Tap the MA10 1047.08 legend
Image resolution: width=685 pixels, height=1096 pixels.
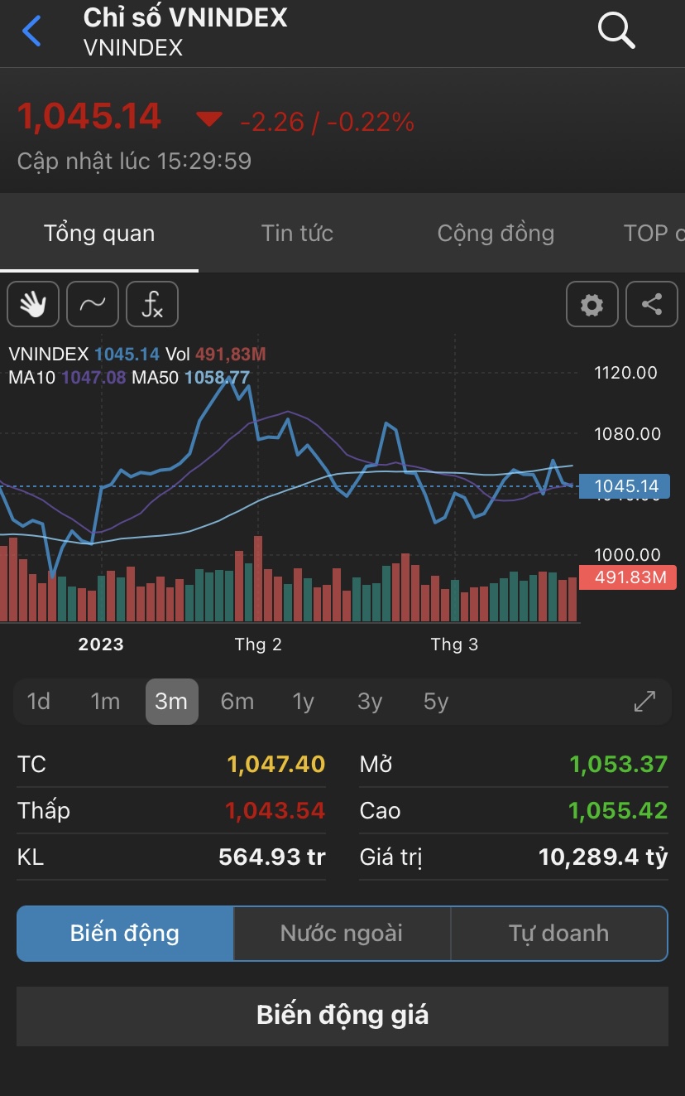67,378
